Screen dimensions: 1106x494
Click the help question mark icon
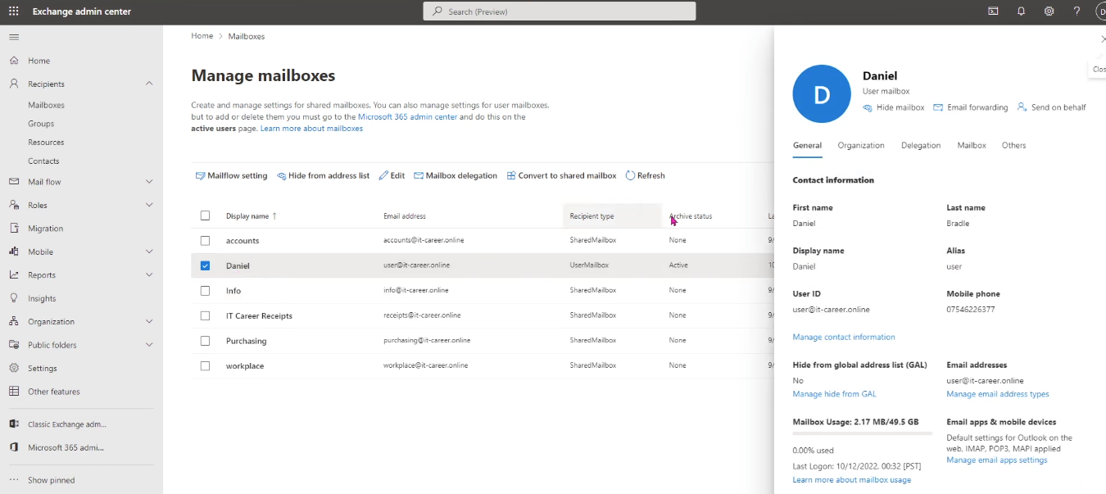[1077, 11]
